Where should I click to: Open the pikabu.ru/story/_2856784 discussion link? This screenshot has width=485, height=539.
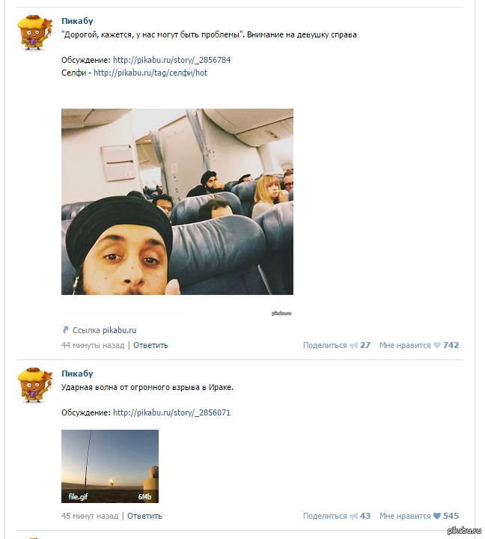pos(171,60)
